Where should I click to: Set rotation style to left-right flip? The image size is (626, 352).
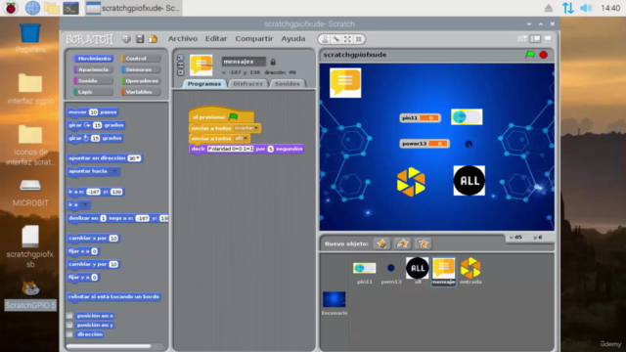coord(180,66)
